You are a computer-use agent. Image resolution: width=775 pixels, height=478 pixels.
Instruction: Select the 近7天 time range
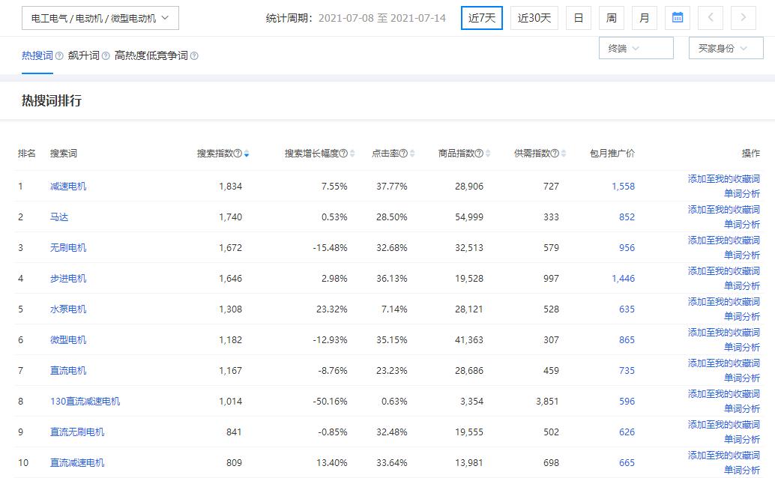pyautogui.click(x=481, y=18)
